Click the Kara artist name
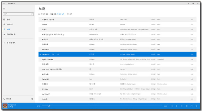The image size is (202, 111). coord(91,79)
